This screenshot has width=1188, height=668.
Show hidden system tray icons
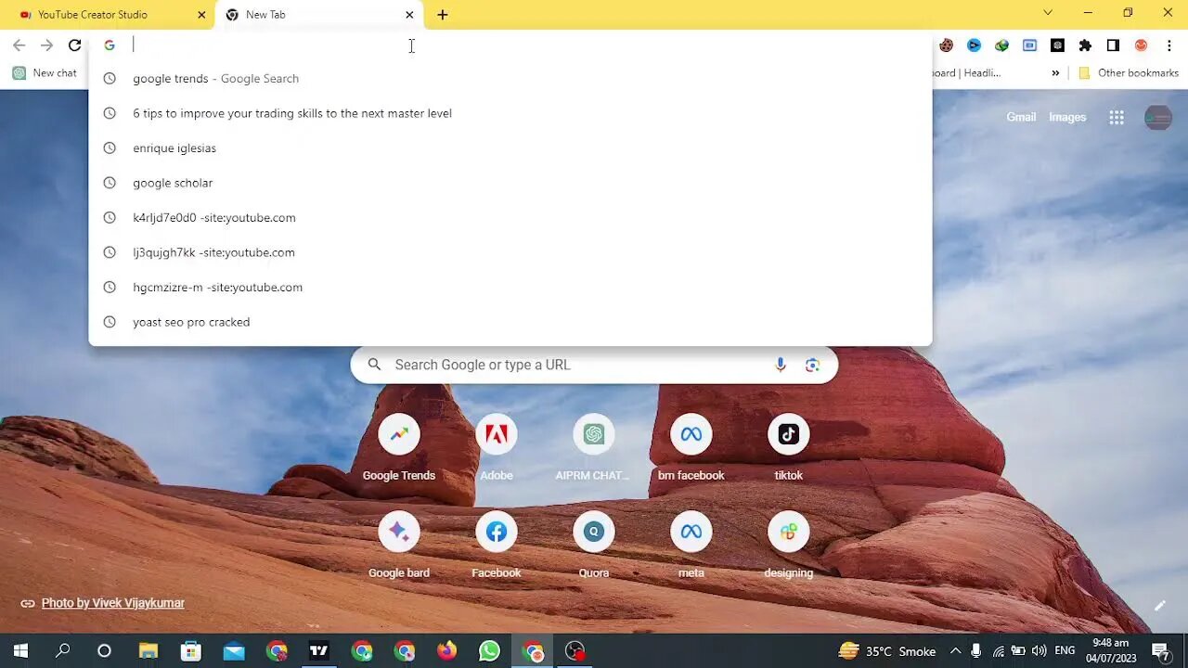(955, 650)
